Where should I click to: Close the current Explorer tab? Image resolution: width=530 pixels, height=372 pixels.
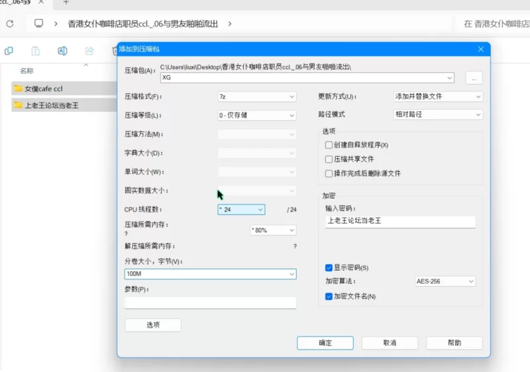point(41,2)
